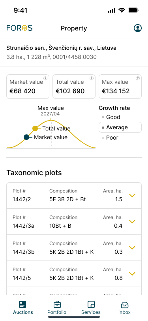Click the yellow Total value dot on curve
148x321 pixels.
point(35,128)
